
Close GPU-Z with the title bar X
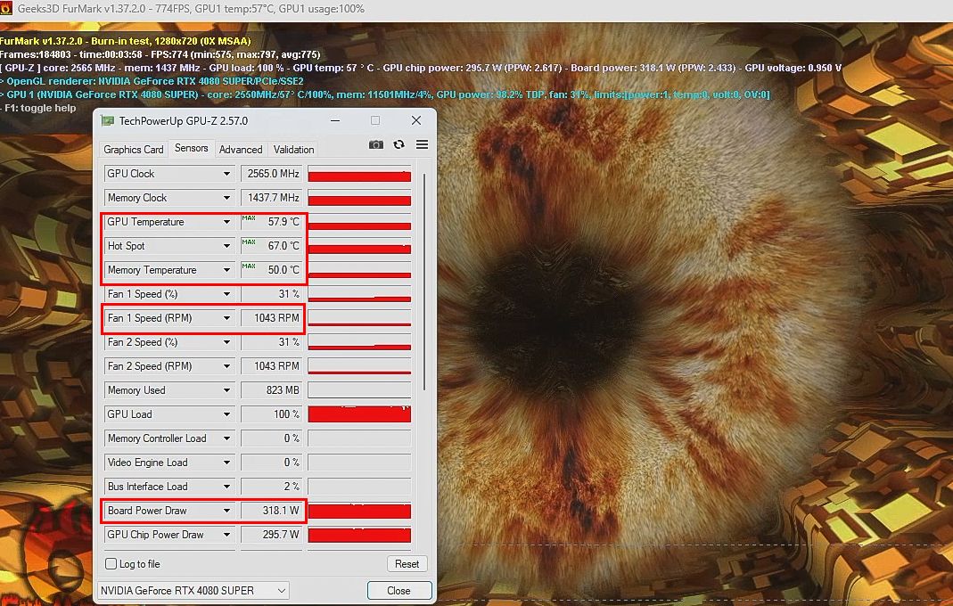coord(416,121)
